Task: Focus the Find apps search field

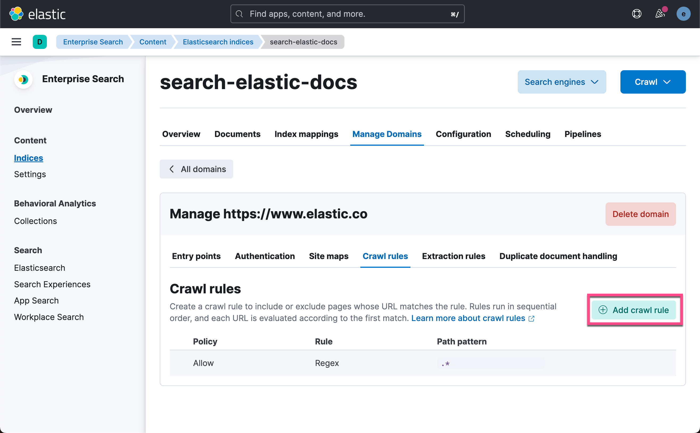Action: click(347, 14)
